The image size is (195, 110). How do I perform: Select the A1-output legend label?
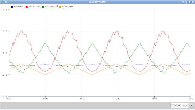coord(34,7)
